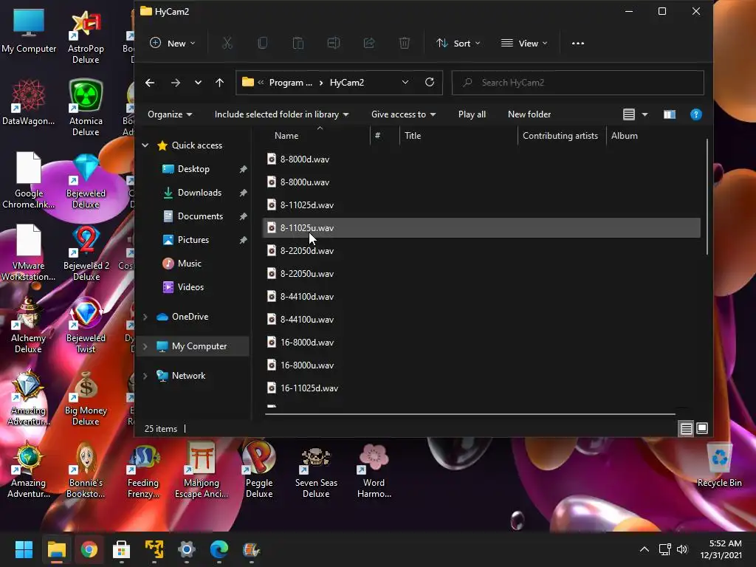Viewport: 756px width, 567px height.
Task: Click New folder button
Action: [529, 114]
